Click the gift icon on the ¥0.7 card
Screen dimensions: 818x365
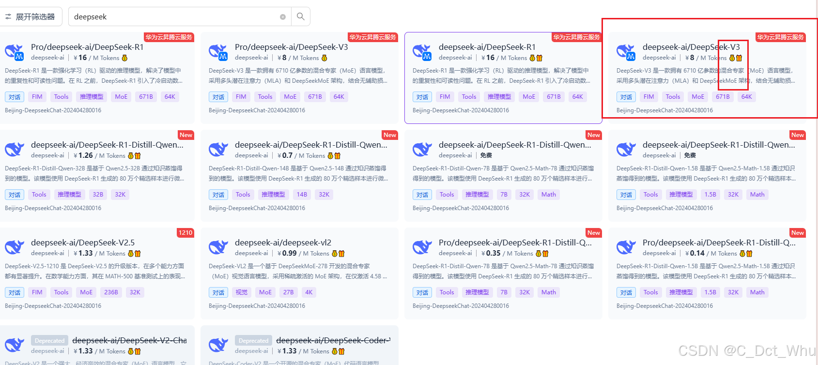tap(338, 156)
